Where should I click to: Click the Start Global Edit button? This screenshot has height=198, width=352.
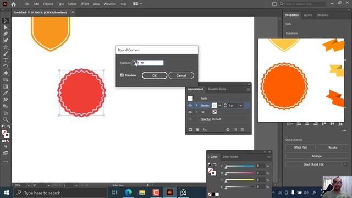tap(313, 164)
